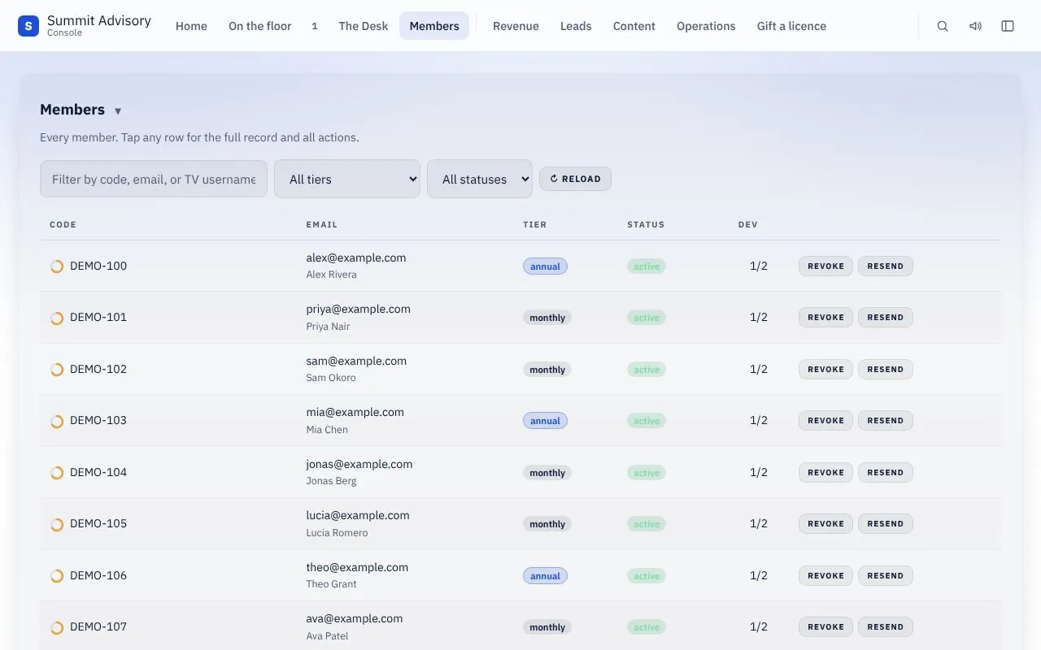
Task: Click the filter by code input field
Action: 154,179
